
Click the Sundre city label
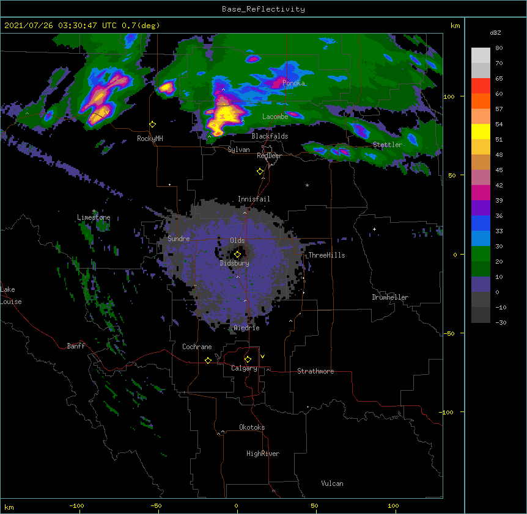[x=179, y=239]
